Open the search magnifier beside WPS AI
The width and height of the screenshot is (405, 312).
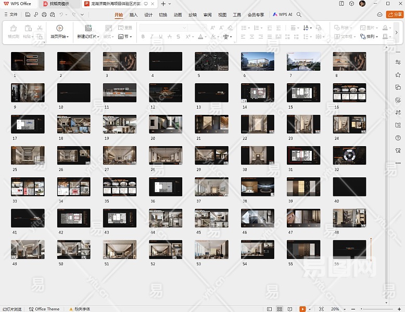point(299,15)
